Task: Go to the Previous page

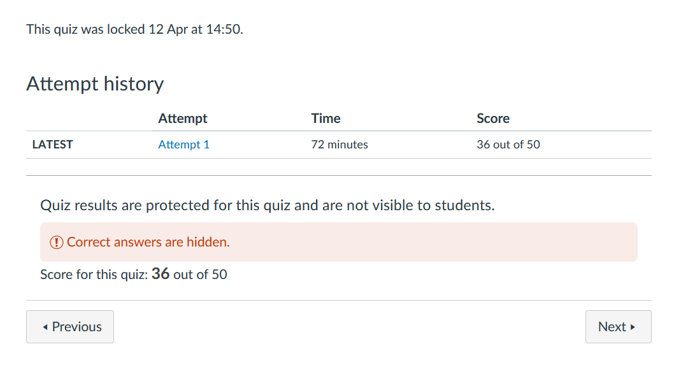Action: (x=70, y=327)
